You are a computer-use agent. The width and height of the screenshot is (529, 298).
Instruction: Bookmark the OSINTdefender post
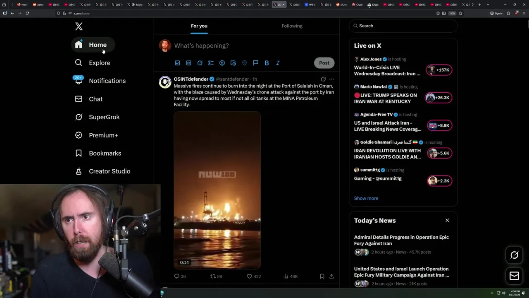322,276
